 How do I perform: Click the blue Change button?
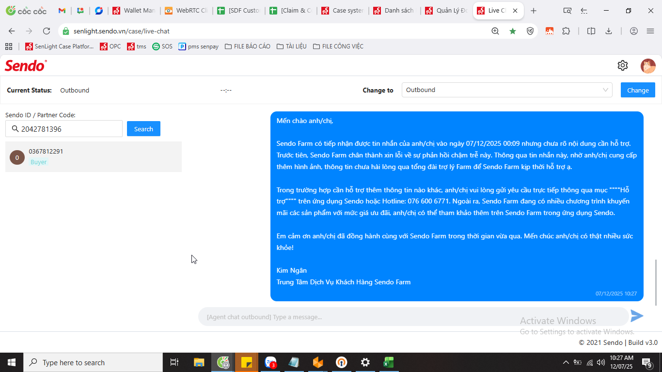pos(638,90)
